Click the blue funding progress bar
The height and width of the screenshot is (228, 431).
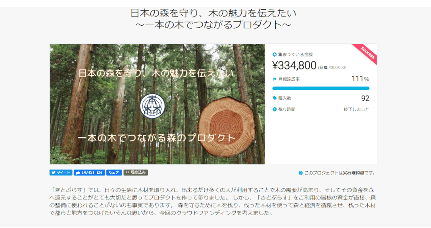coord(321,88)
